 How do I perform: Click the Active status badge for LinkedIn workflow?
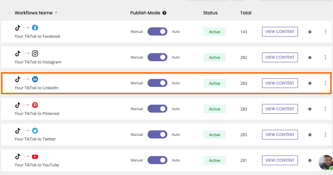(215, 83)
